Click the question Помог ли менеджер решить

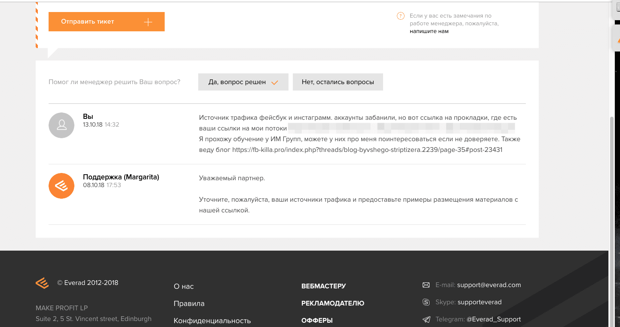[x=114, y=82]
